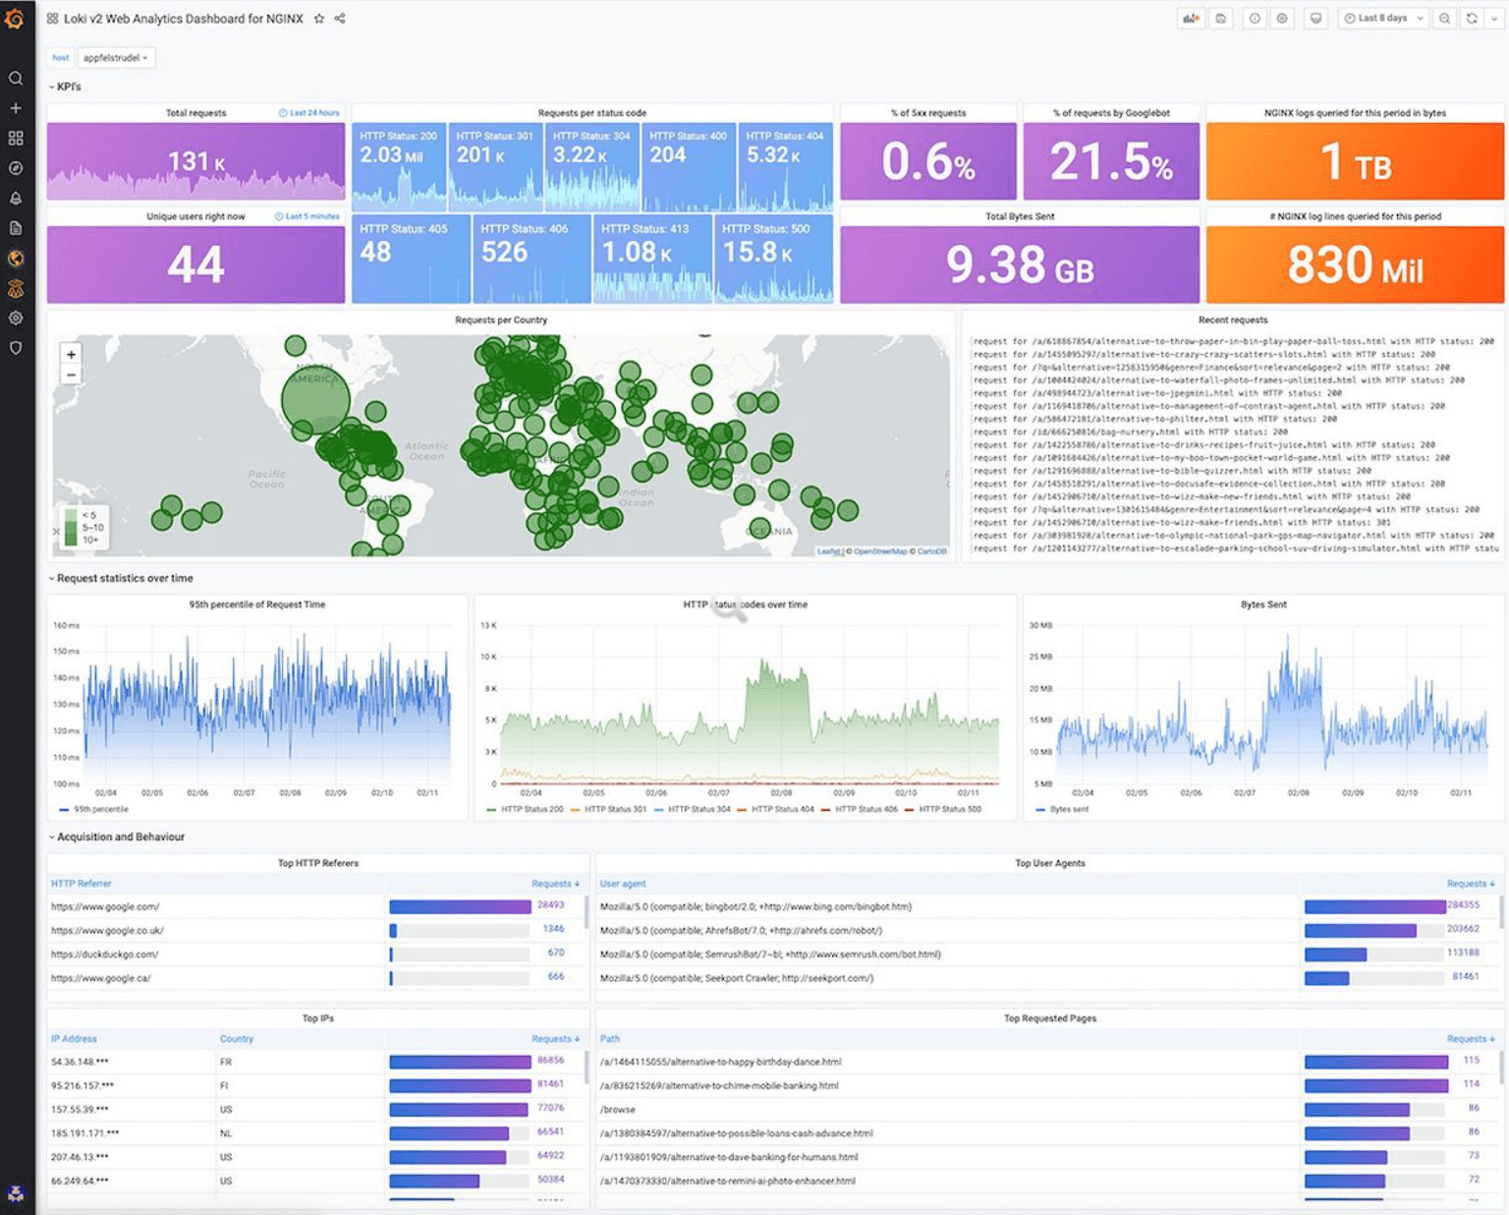Open the Bytes Sent panel title menu
1509x1215 pixels.
pyautogui.click(x=1263, y=605)
